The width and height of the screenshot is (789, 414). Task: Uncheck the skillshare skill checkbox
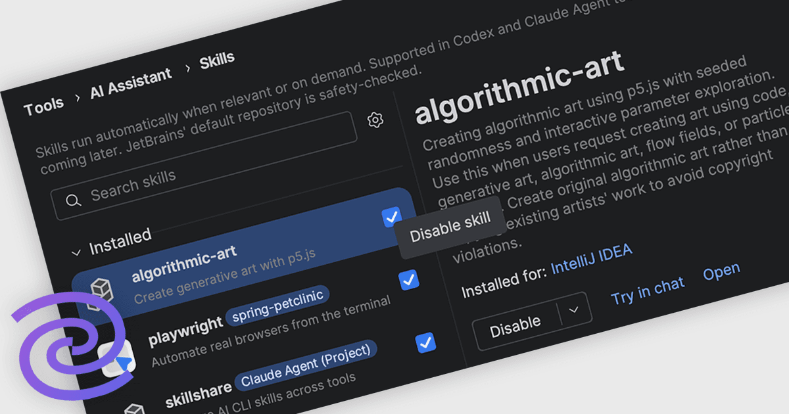point(425,343)
